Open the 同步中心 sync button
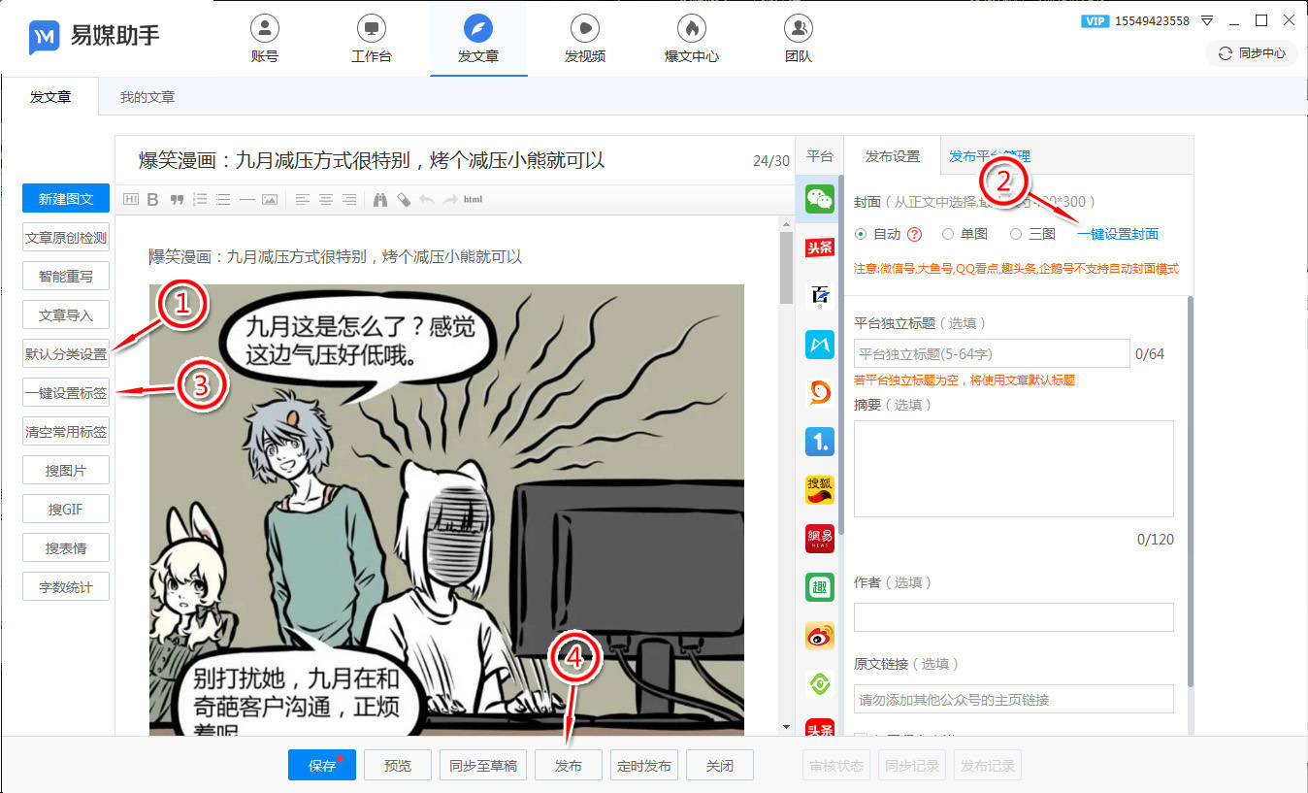 (x=1252, y=53)
